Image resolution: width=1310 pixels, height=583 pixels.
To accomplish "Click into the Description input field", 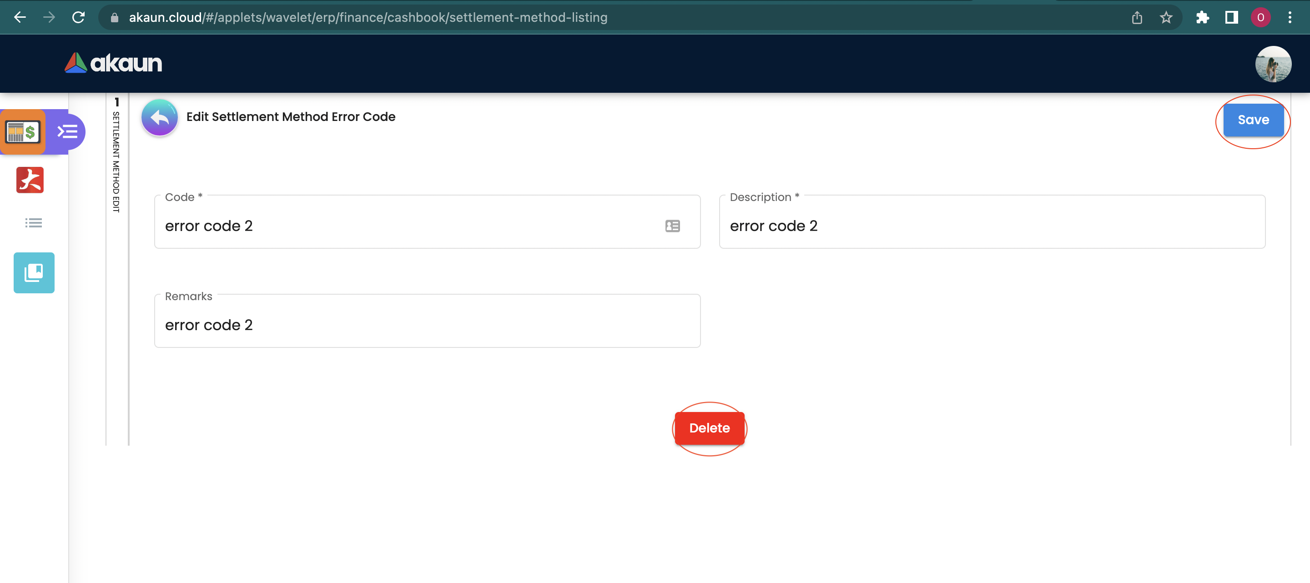I will tap(992, 226).
